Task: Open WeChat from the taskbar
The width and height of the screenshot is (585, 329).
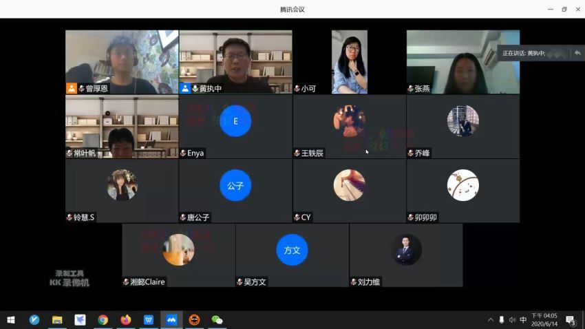Action: tap(217, 320)
